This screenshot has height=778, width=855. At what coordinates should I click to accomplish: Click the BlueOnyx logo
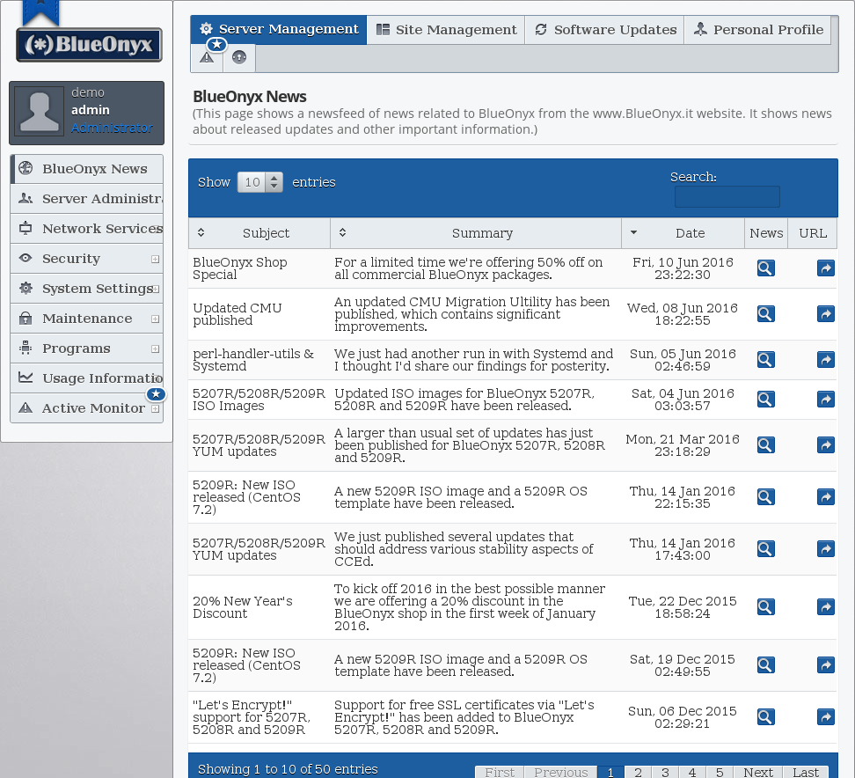(x=89, y=45)
